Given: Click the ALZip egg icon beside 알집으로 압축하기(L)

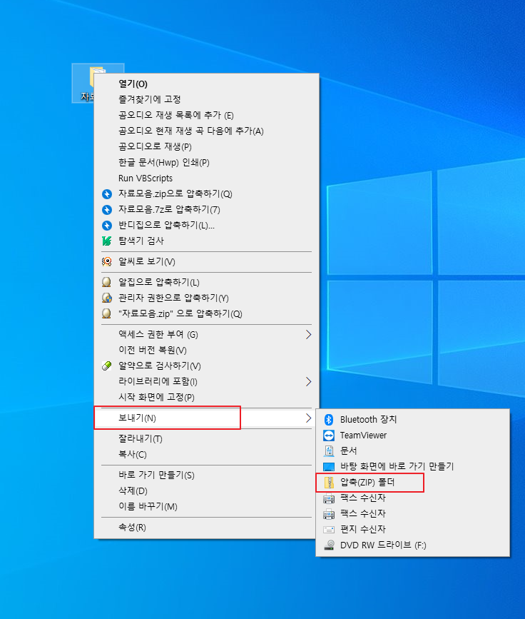Looking at the screenshot, I should [106, 282].
